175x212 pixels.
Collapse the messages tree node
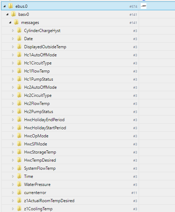(10, 23)
